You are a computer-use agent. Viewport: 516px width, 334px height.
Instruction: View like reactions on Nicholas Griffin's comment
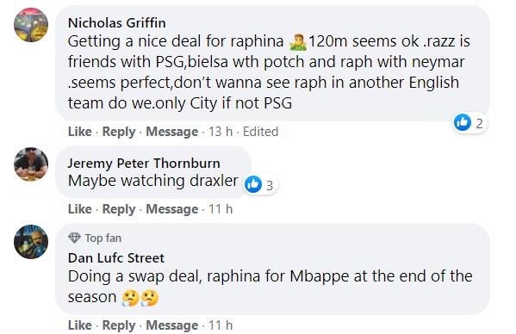(x=469, y=123)
